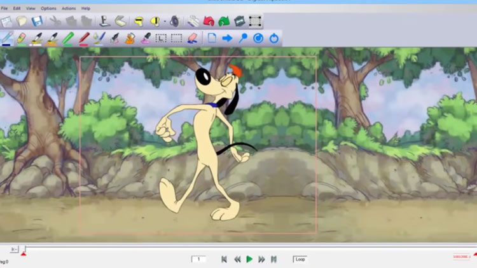Toggle the Loop option
477x268 pixels.
pos(300,259)
